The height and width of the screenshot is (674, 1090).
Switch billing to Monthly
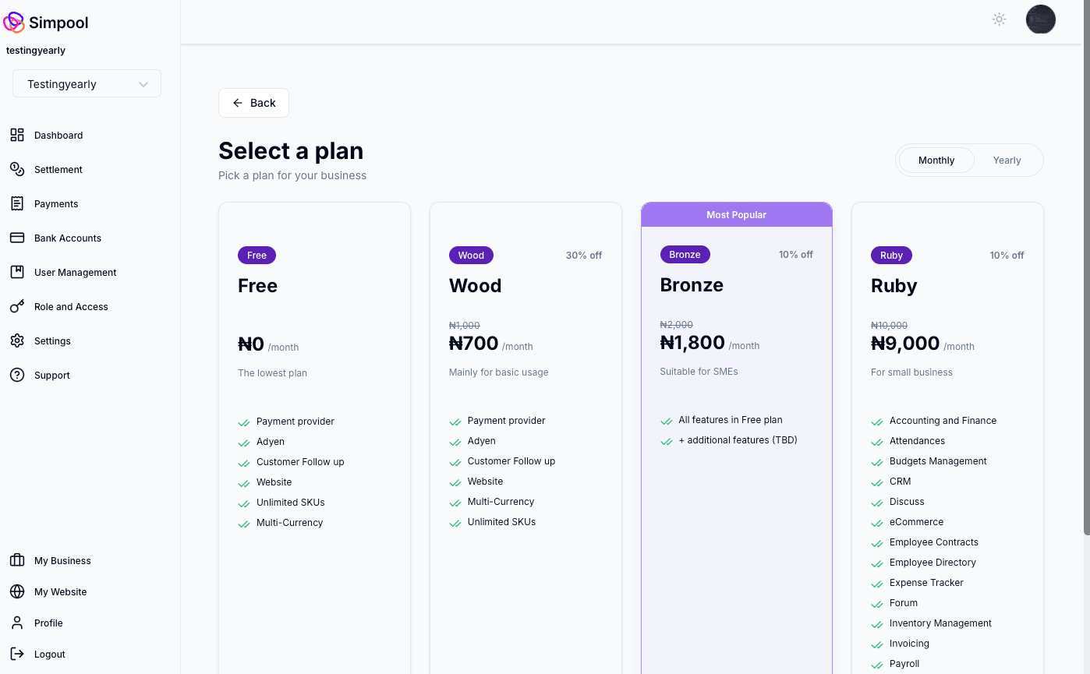936,161
